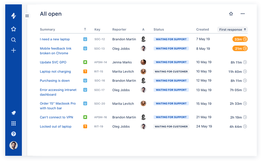The image size is (262, 162).
Task: Click assignee avatar on APSM-14 row
Action: click(x=143, y=62)
